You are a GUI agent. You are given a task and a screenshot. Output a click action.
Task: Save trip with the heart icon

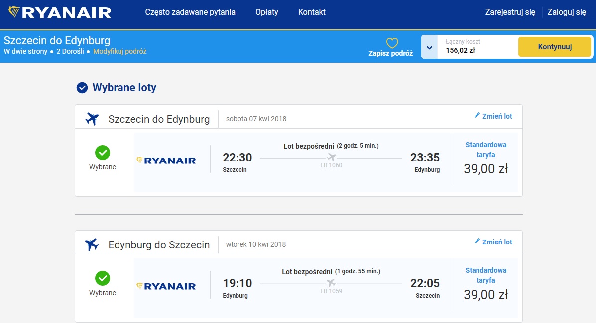tap(392, 43)
